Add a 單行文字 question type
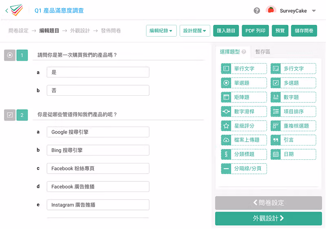The height and width of the screenshot is (229, 326). (244, 68)
